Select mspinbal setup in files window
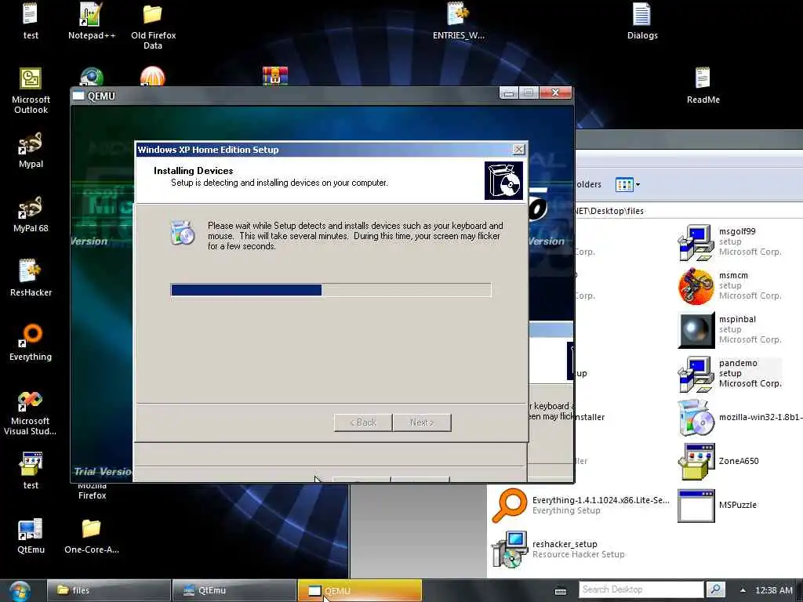This screenshot has height=602, width=803. tap(730, 329)
